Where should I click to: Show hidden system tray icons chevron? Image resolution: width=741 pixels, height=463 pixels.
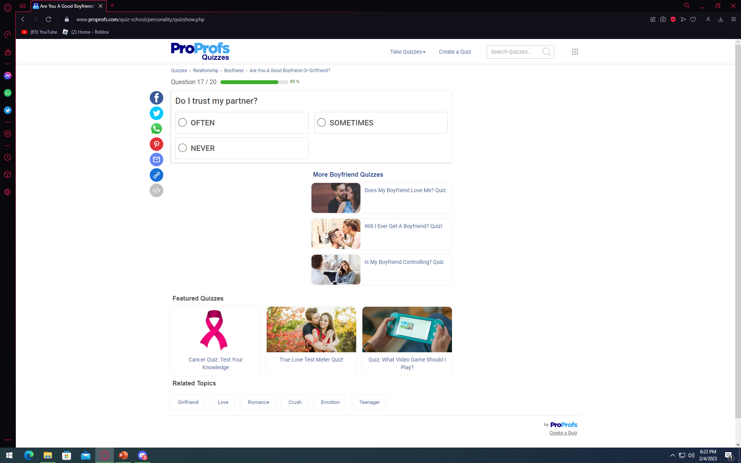(x=672, y=455)
